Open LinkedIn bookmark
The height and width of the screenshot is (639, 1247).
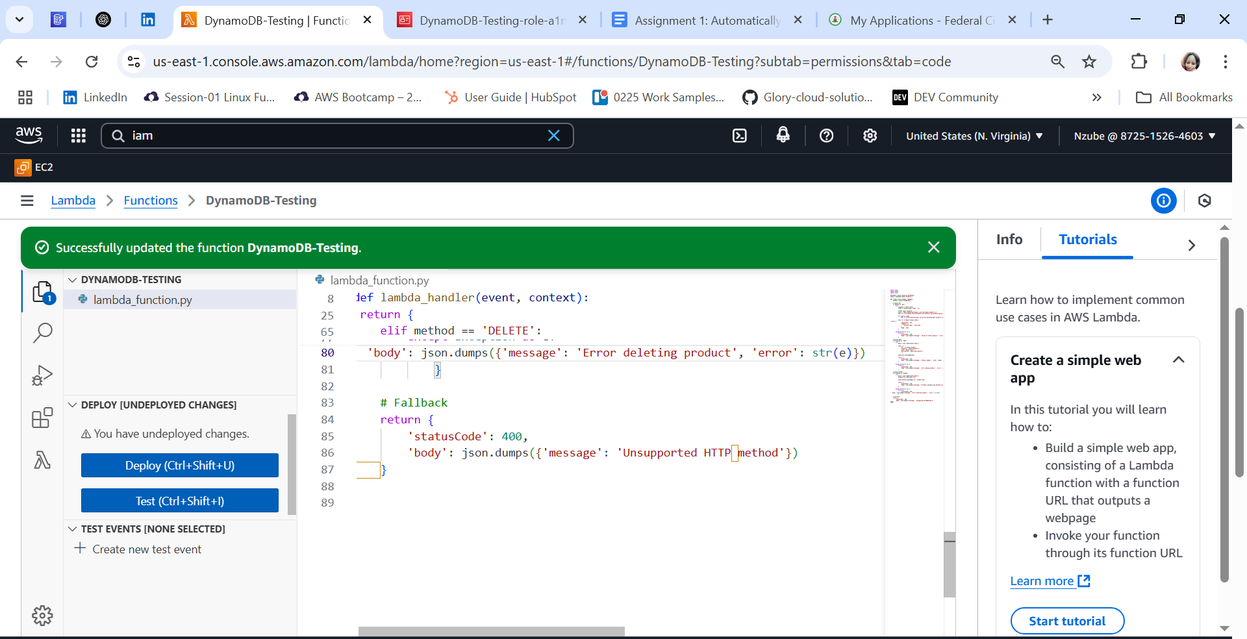[x=95, y=97]
